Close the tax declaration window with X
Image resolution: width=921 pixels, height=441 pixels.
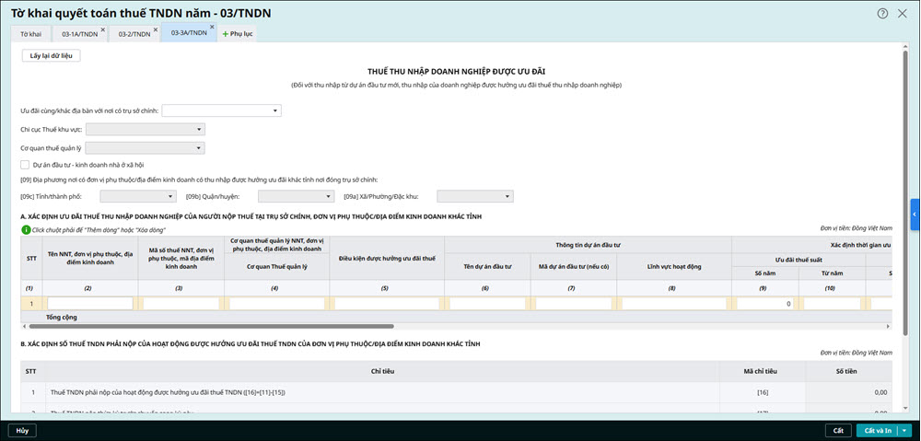[x=904, y=13]
